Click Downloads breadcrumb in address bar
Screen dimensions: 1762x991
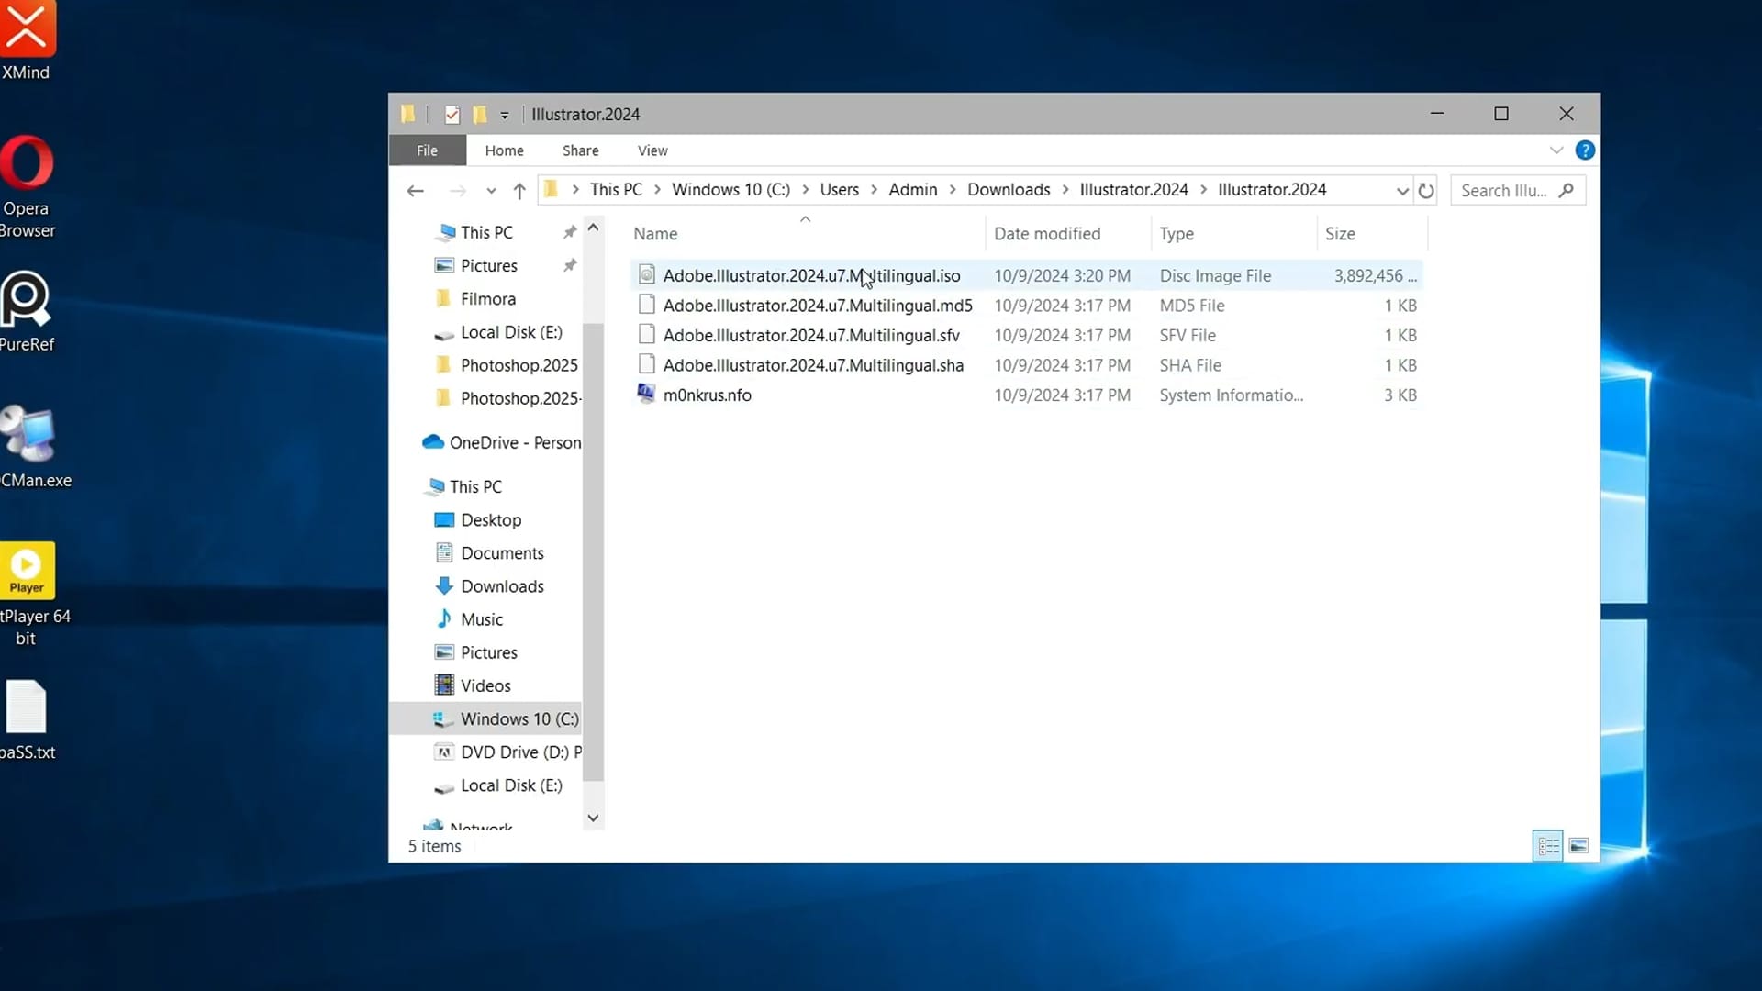click(x=1009, y=190)
